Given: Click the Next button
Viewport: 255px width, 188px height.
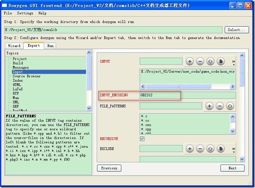Looking at the screenshot, I should [x=232, y=168].
